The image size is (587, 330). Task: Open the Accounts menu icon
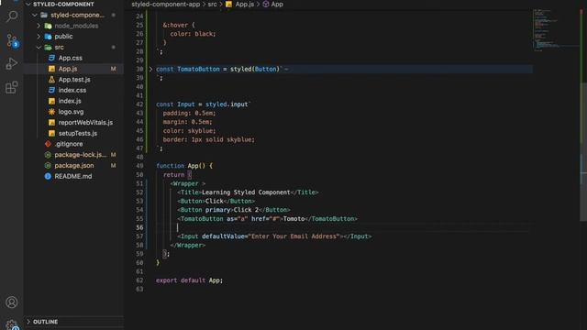[x=12, y=302]
